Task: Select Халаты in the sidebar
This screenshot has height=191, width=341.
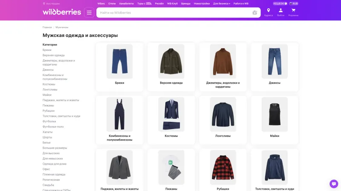Action: 47,132
